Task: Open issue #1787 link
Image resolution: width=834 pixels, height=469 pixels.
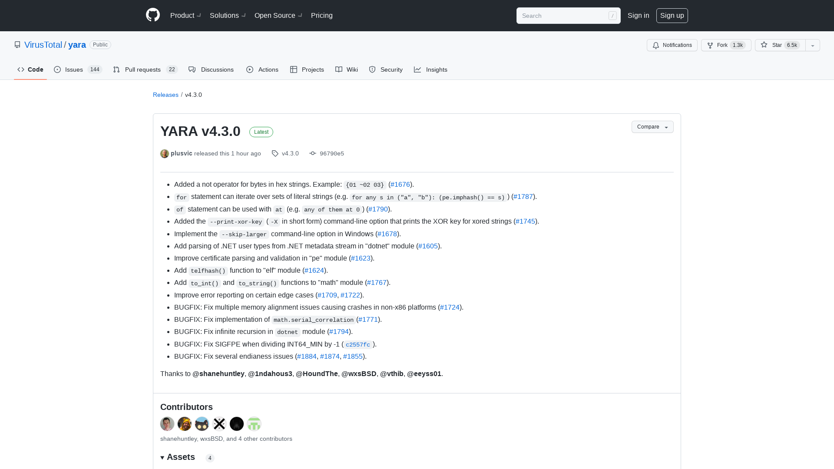Action: (523, 197)
